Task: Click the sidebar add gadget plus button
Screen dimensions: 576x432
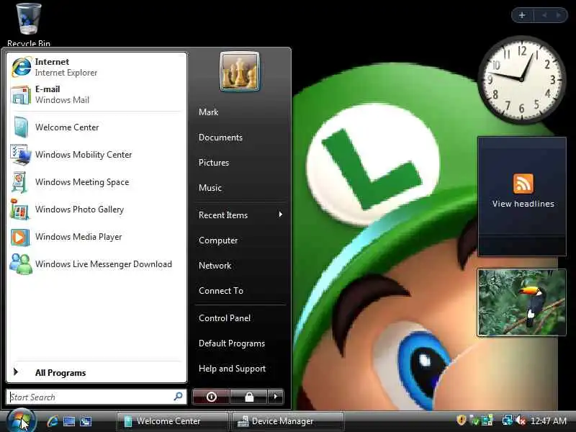Action: [x=522, y=15]
